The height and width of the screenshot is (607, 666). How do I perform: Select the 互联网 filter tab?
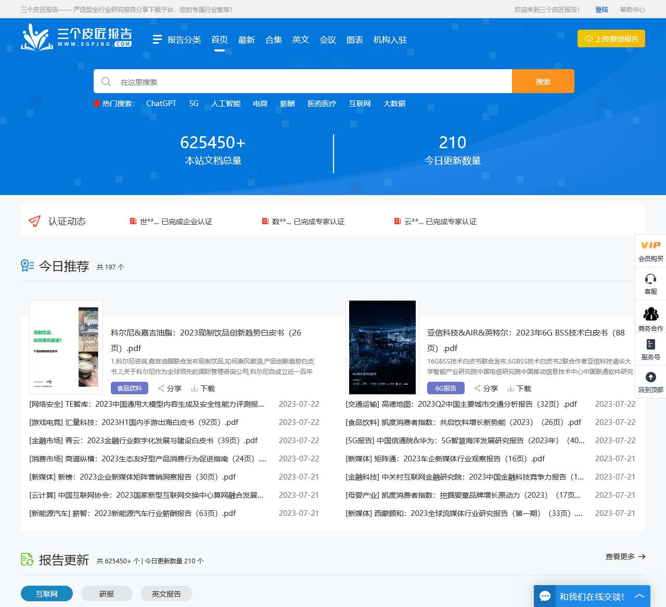coord(46,593)
